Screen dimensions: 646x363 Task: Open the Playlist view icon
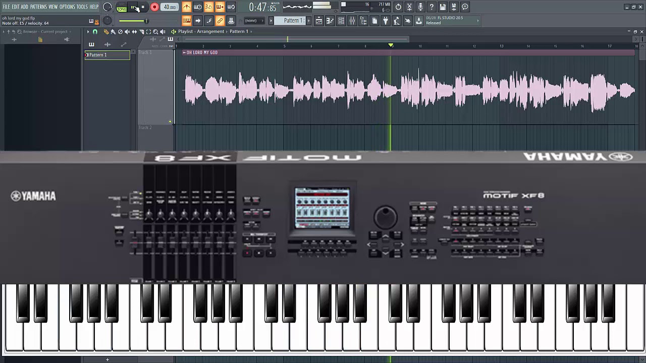(319, 21)
